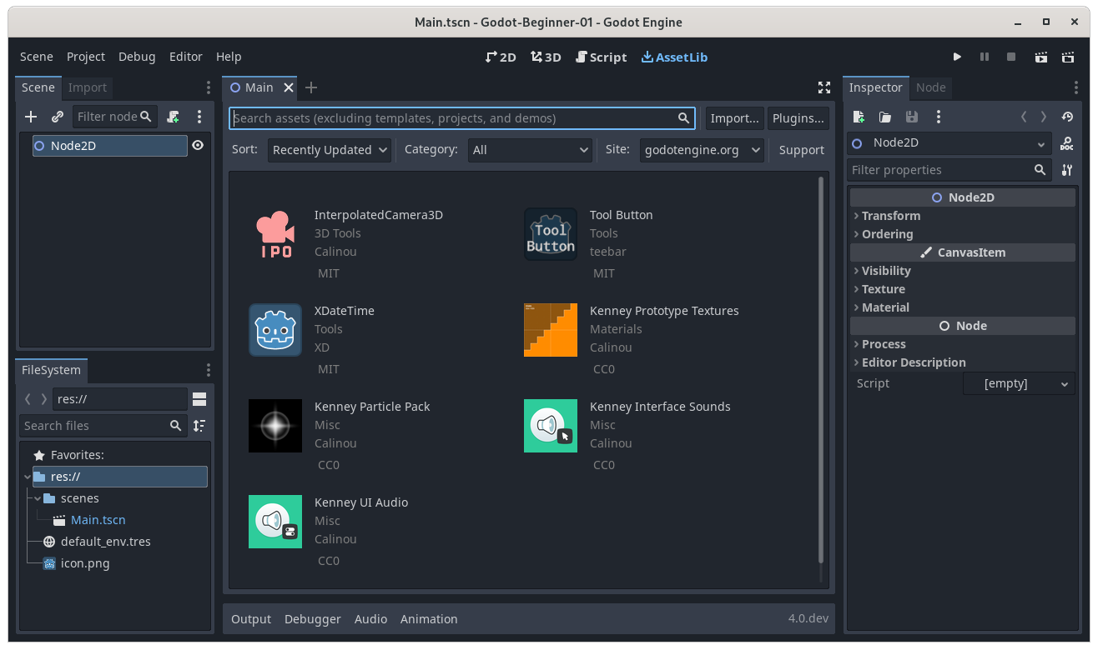Instance a child scene with the link icon
The image size is (1098, 650).
(x=57, y=117)
